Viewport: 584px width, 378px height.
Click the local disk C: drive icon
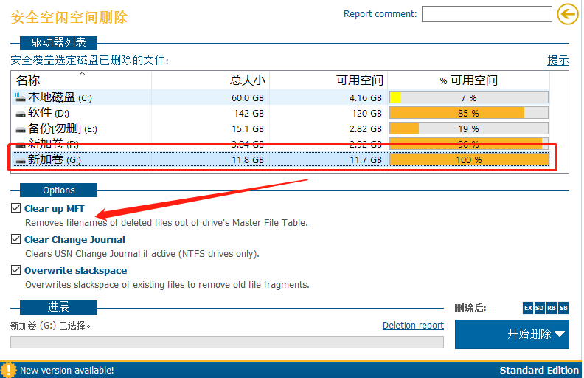(x=20, y=97)
